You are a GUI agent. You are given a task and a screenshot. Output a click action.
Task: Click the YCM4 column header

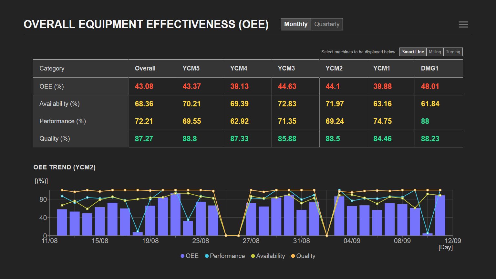point(239,69)
